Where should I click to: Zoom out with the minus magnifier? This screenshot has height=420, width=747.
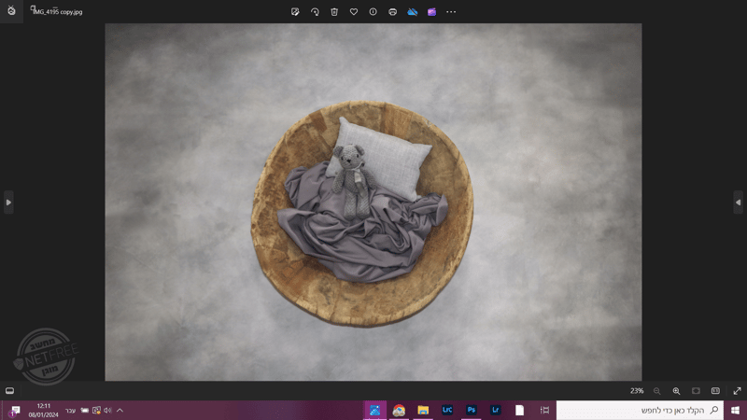click(x=657, y=391)
